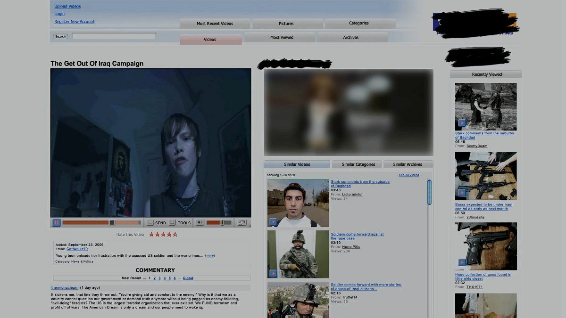
Task: Switch to Similar Categories tab
Action: coord(358,164)
